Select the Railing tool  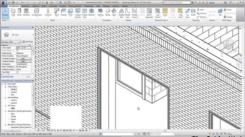[100, 13]
